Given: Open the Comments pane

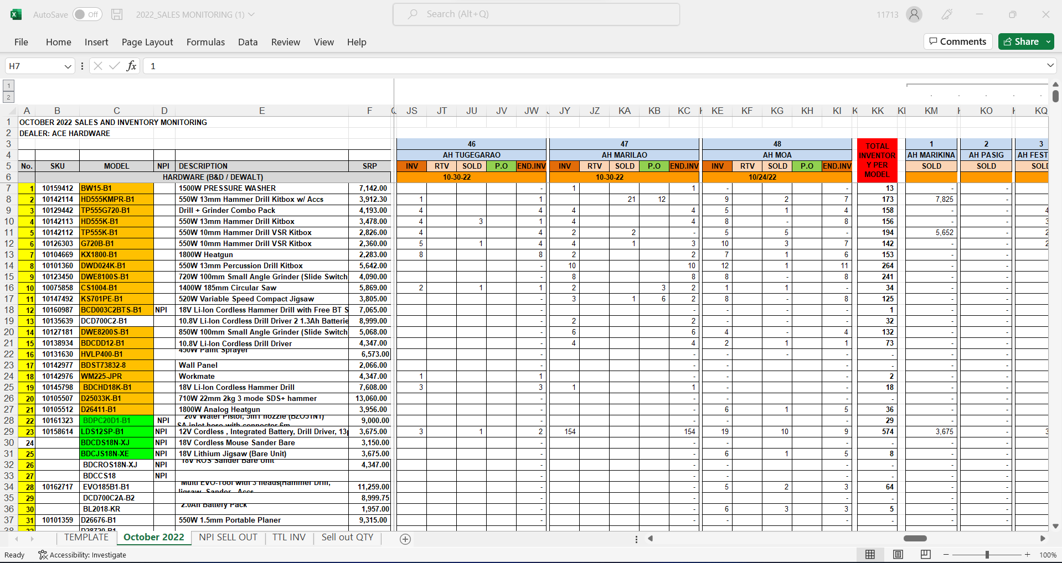Looking at the screenshot, I should click(958, 41).
